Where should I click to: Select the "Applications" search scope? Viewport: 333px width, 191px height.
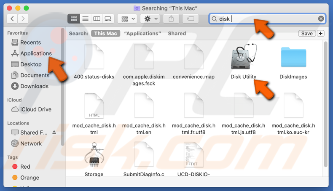[x=142, y=34]
